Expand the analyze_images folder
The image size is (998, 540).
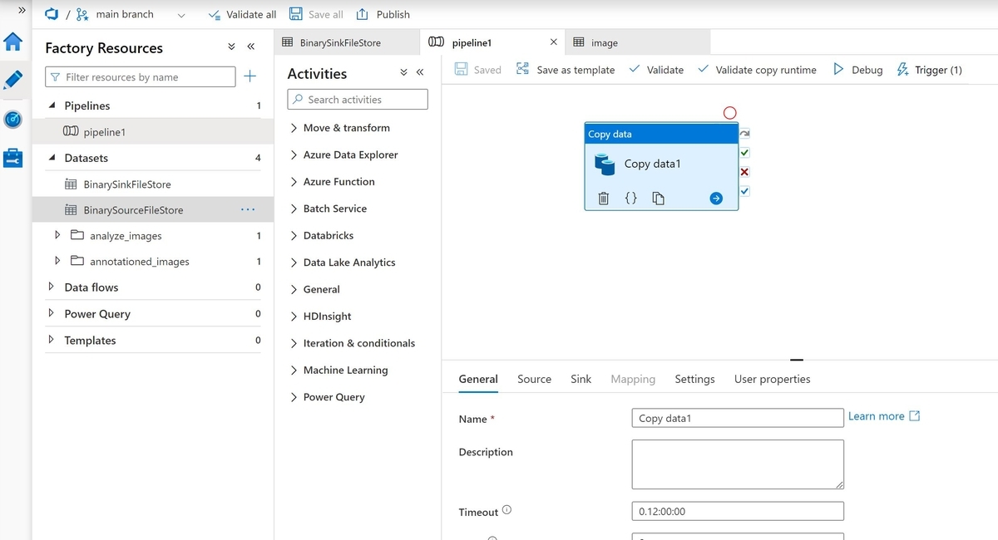pos(57,235)
